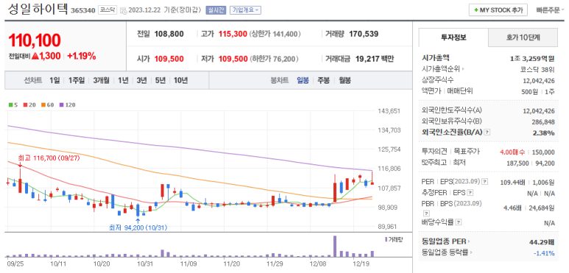Screen dimensions: 569x273
Task: Click the +1.19% change rate
Action: click(82, 56)
